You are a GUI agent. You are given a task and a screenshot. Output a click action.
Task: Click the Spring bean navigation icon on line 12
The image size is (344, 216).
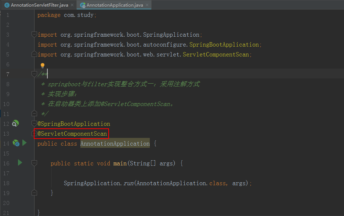coord(15,124)
